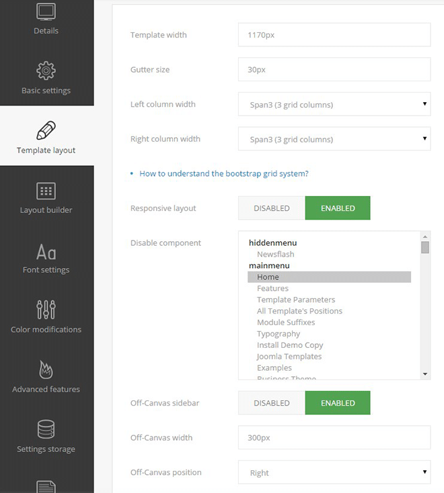444x493 pixels.
Task: Enable the Responsive layout option
Action: pos(338,208)
